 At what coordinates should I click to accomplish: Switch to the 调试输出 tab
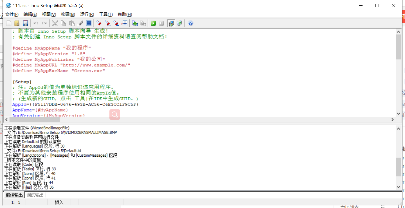click(35, 195)
